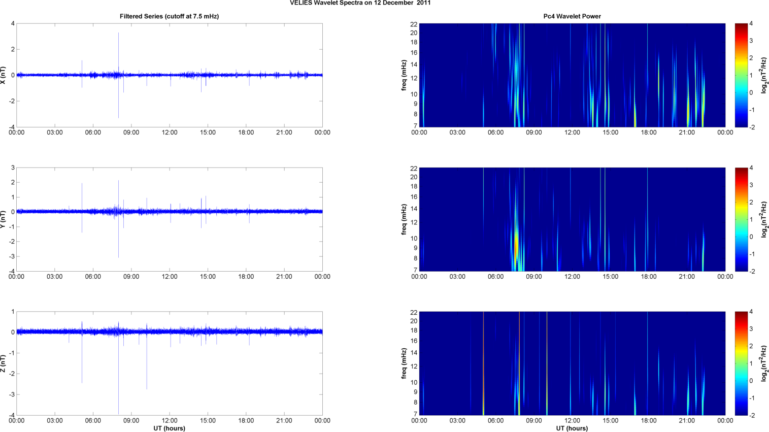Click the log2(nT²/Hz) label beside top colorbar
769x432 pixels.
(x=764, y=75)
